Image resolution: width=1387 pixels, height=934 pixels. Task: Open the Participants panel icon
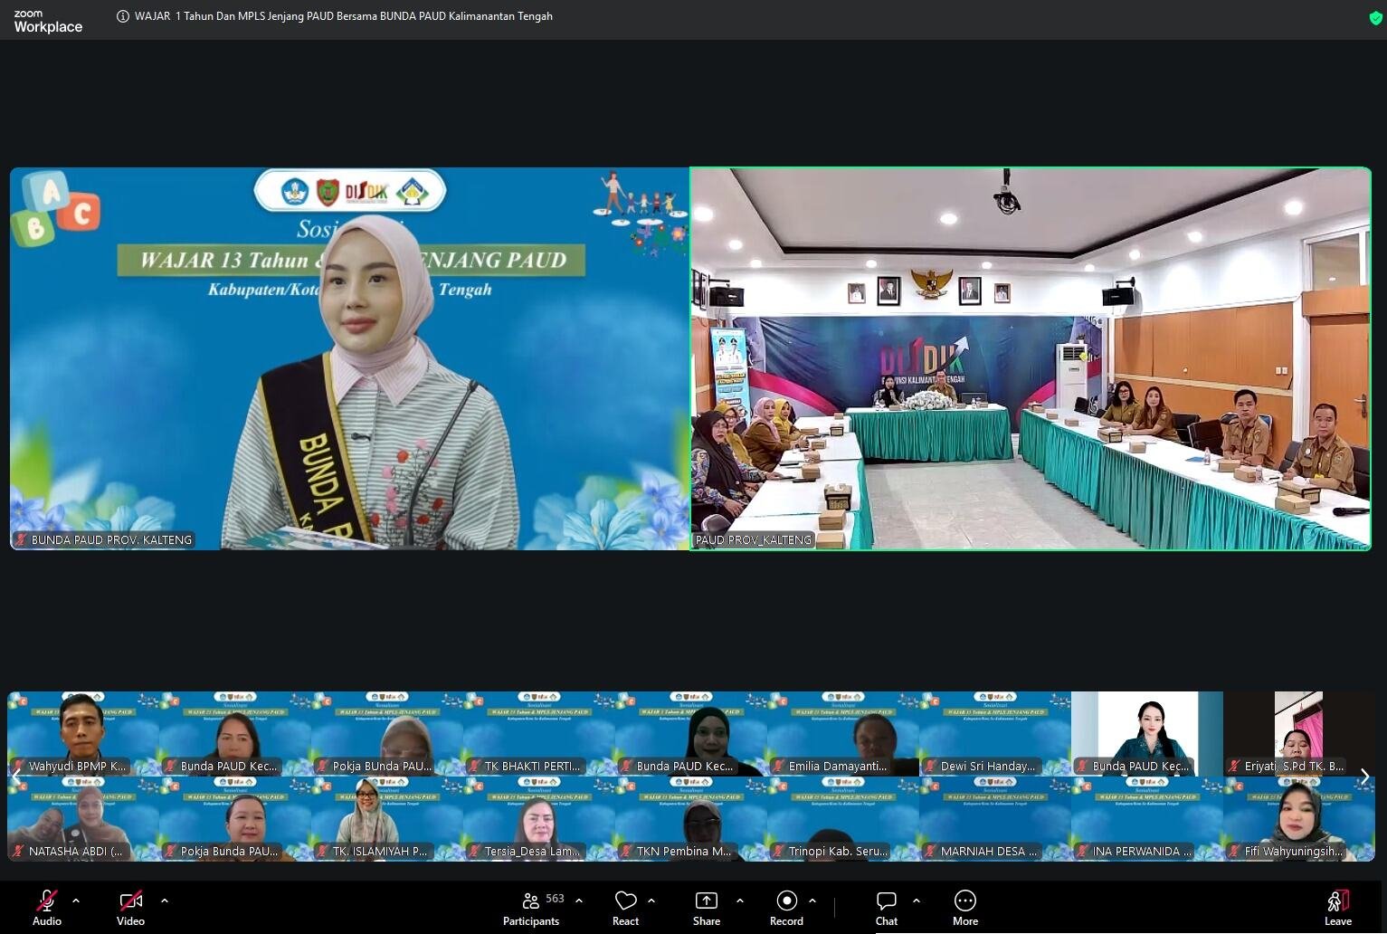coord(531,901)
